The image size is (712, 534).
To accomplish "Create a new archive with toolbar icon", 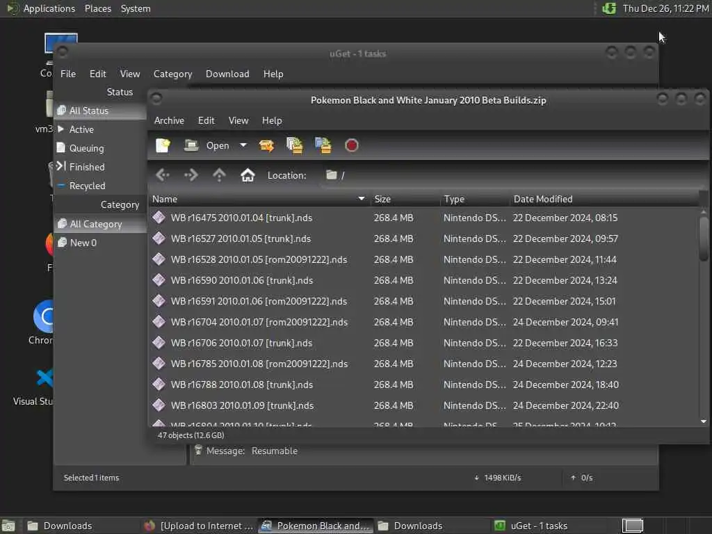I will pyautogui.click(x=163, y=145).
